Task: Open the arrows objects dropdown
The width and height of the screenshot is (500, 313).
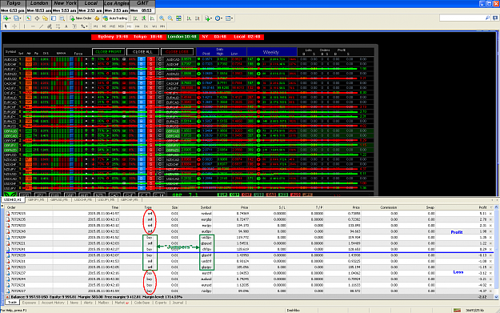Action: (84, 26)
